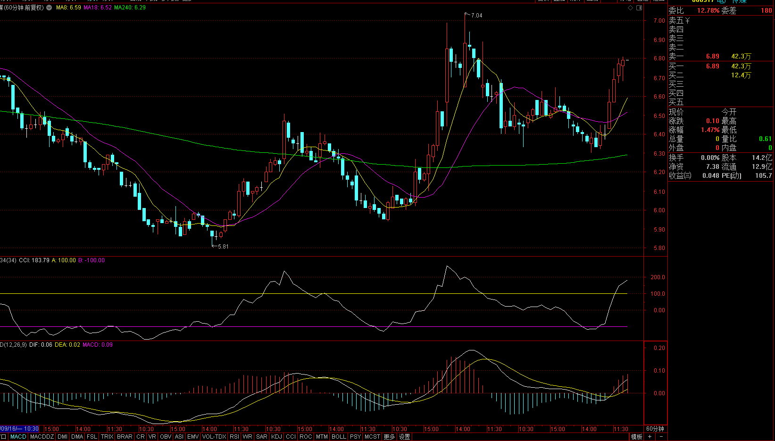Switch to the DMA indicator tab

click(77, 437)
